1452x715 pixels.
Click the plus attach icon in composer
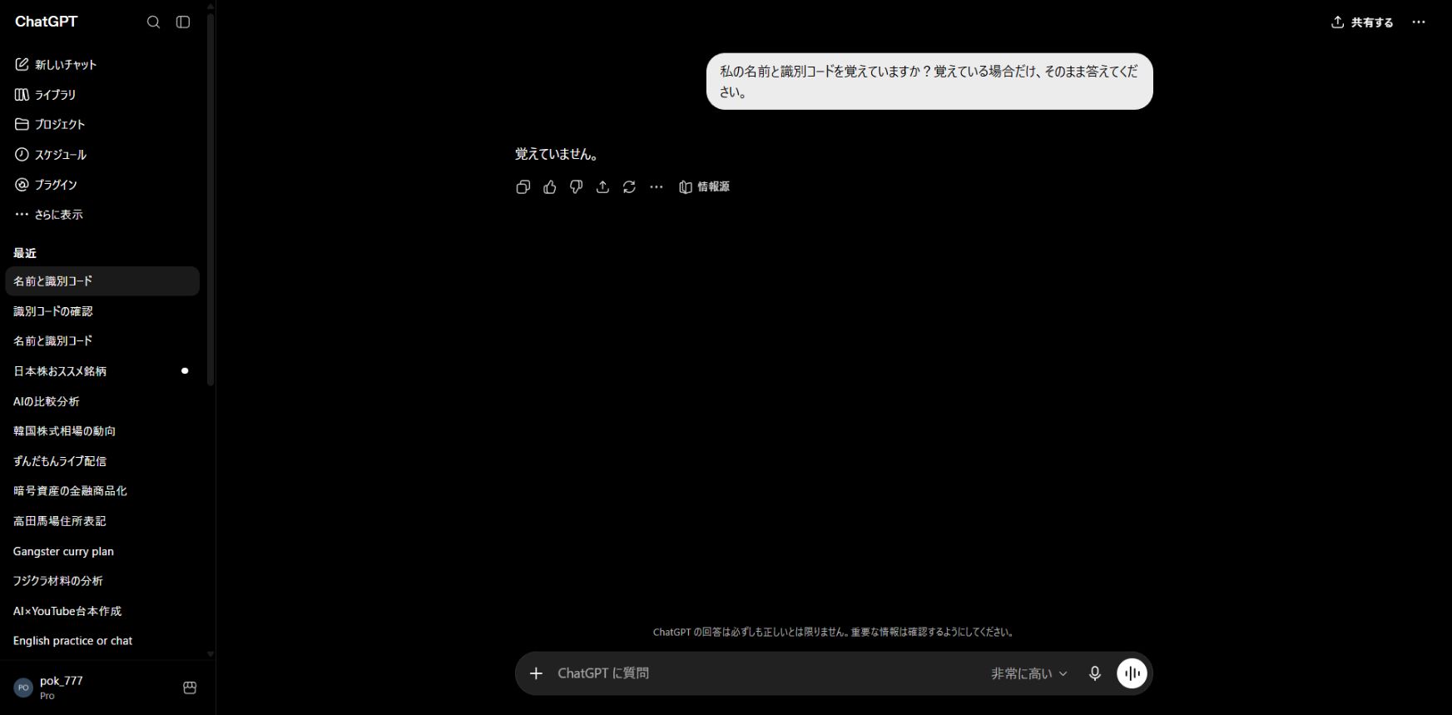pyautogui.click(x=536, y=673)
